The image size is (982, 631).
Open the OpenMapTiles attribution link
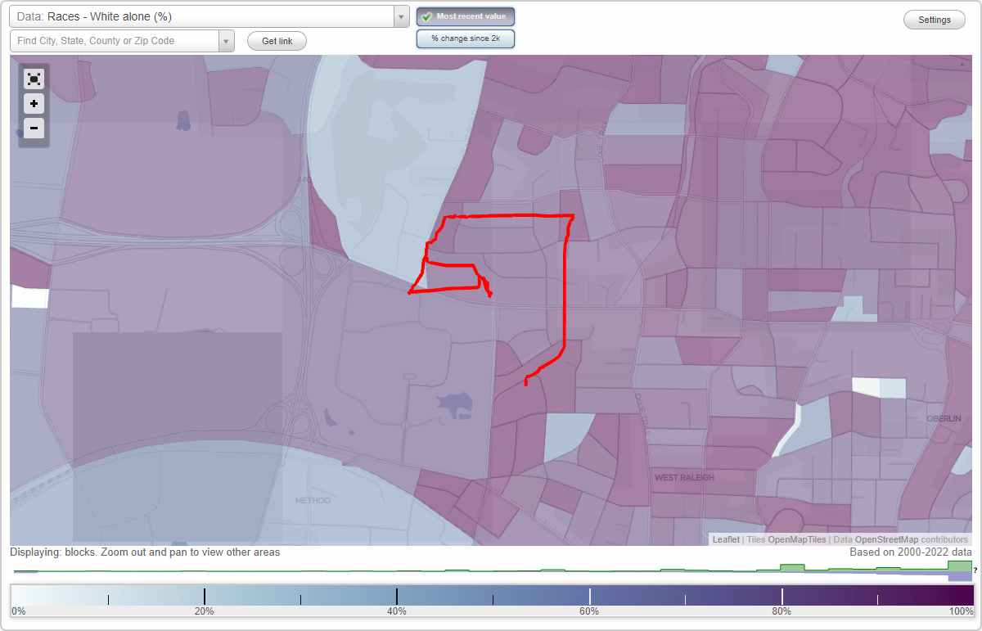click(x=797, y=539)
